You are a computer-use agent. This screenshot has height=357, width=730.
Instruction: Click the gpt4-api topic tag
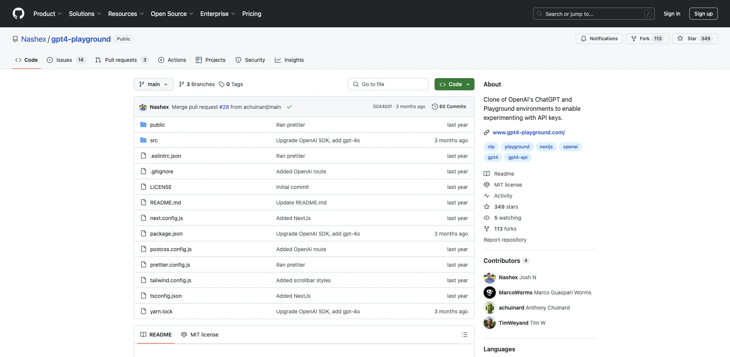pyautogui.click(x=518, y=157)
